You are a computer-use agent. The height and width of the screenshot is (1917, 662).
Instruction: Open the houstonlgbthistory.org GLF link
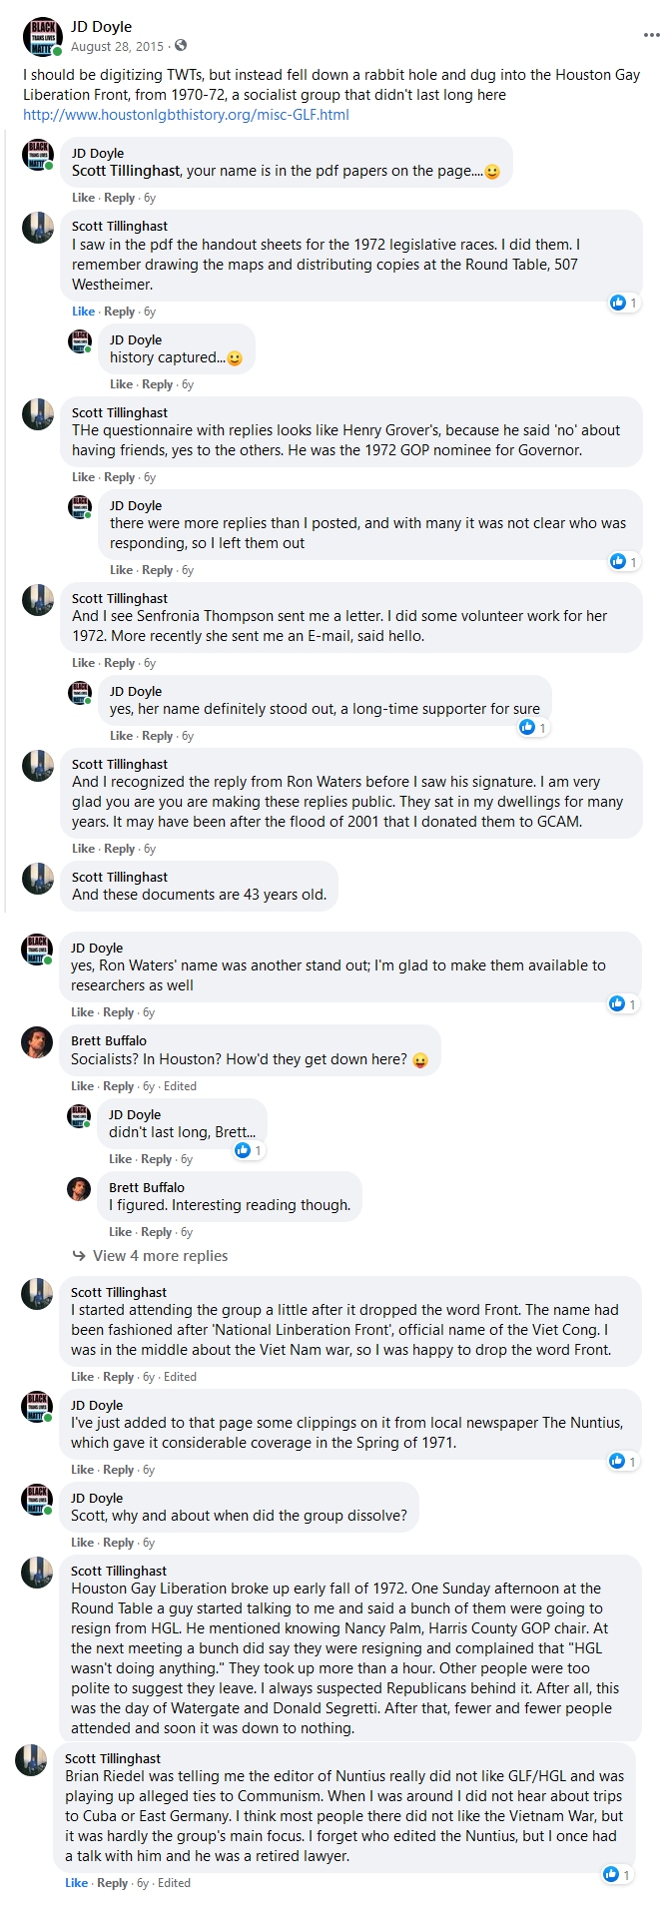click(186, 115)
